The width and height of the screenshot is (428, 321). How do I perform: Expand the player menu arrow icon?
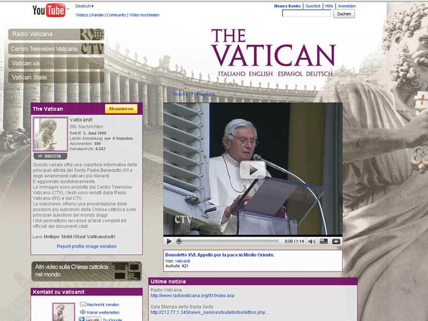(336, 242)
